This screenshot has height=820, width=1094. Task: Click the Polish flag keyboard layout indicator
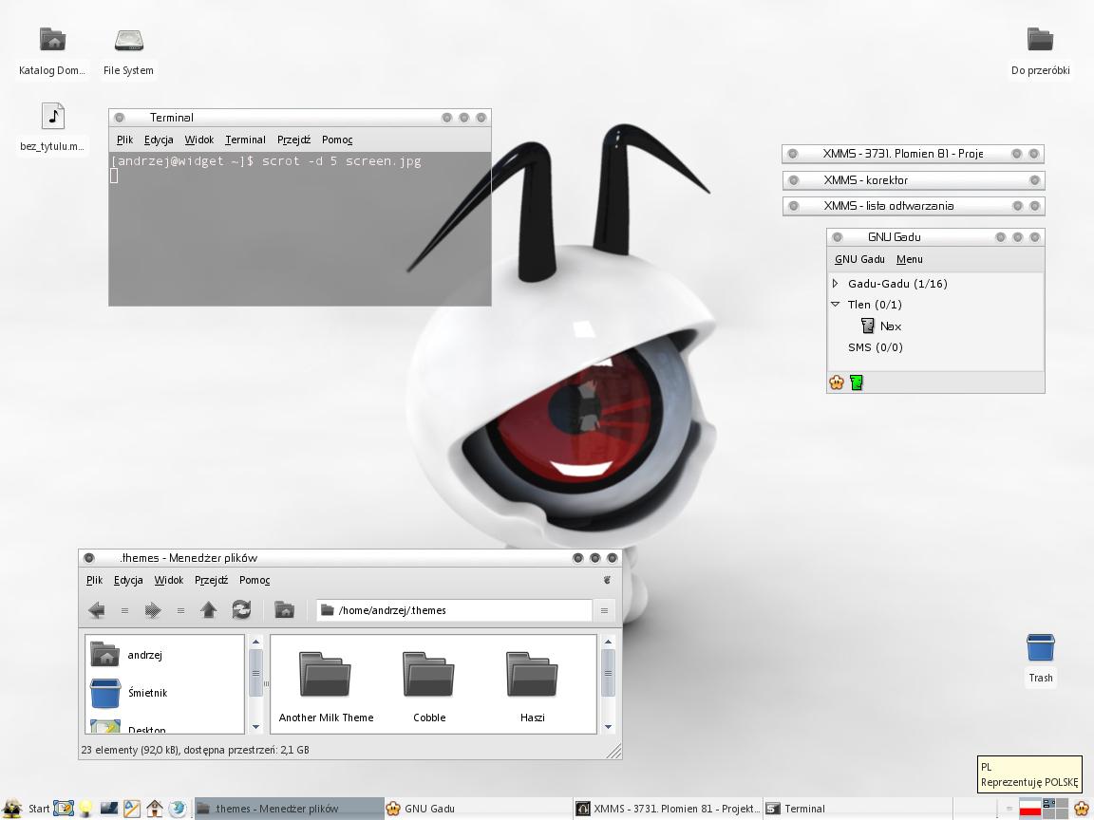pos(1029,809)
